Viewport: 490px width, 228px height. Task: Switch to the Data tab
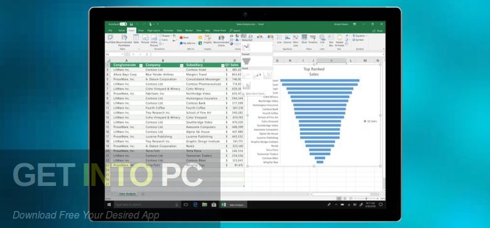(180, 31)
